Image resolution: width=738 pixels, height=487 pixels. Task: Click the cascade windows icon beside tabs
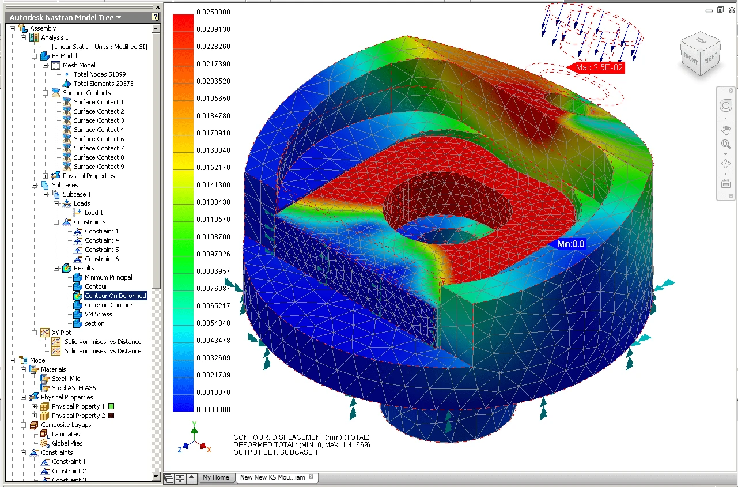pyautogui.click(x=169, y=478)
